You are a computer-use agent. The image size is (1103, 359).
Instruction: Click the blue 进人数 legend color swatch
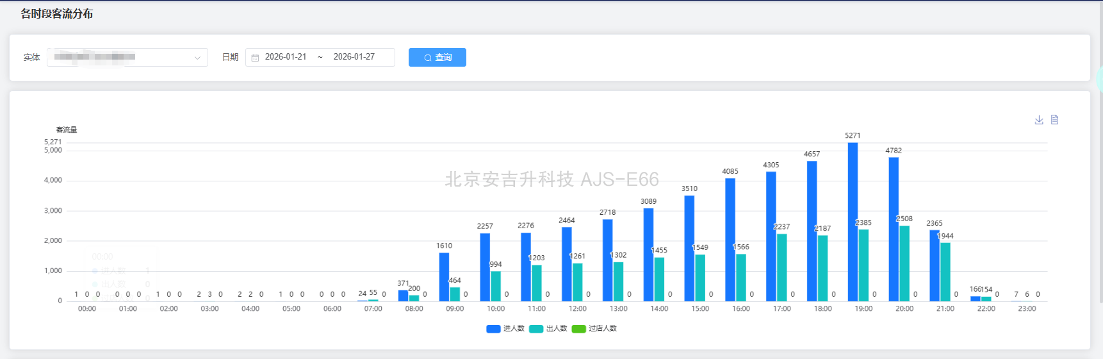[x=493, y=329]
